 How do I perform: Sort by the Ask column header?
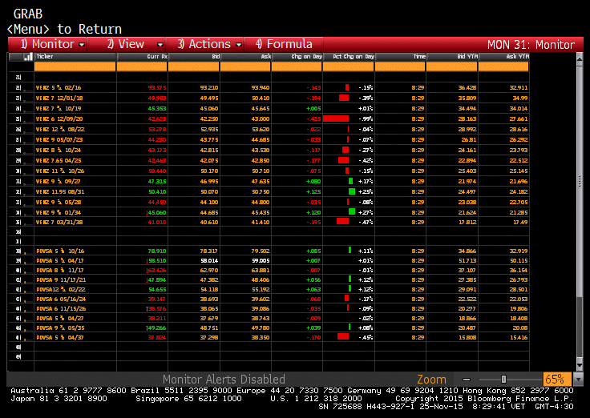[245, 57]
